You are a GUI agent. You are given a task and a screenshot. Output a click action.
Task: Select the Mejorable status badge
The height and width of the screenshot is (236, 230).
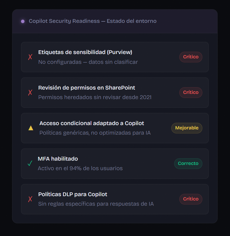coord(187,128)
